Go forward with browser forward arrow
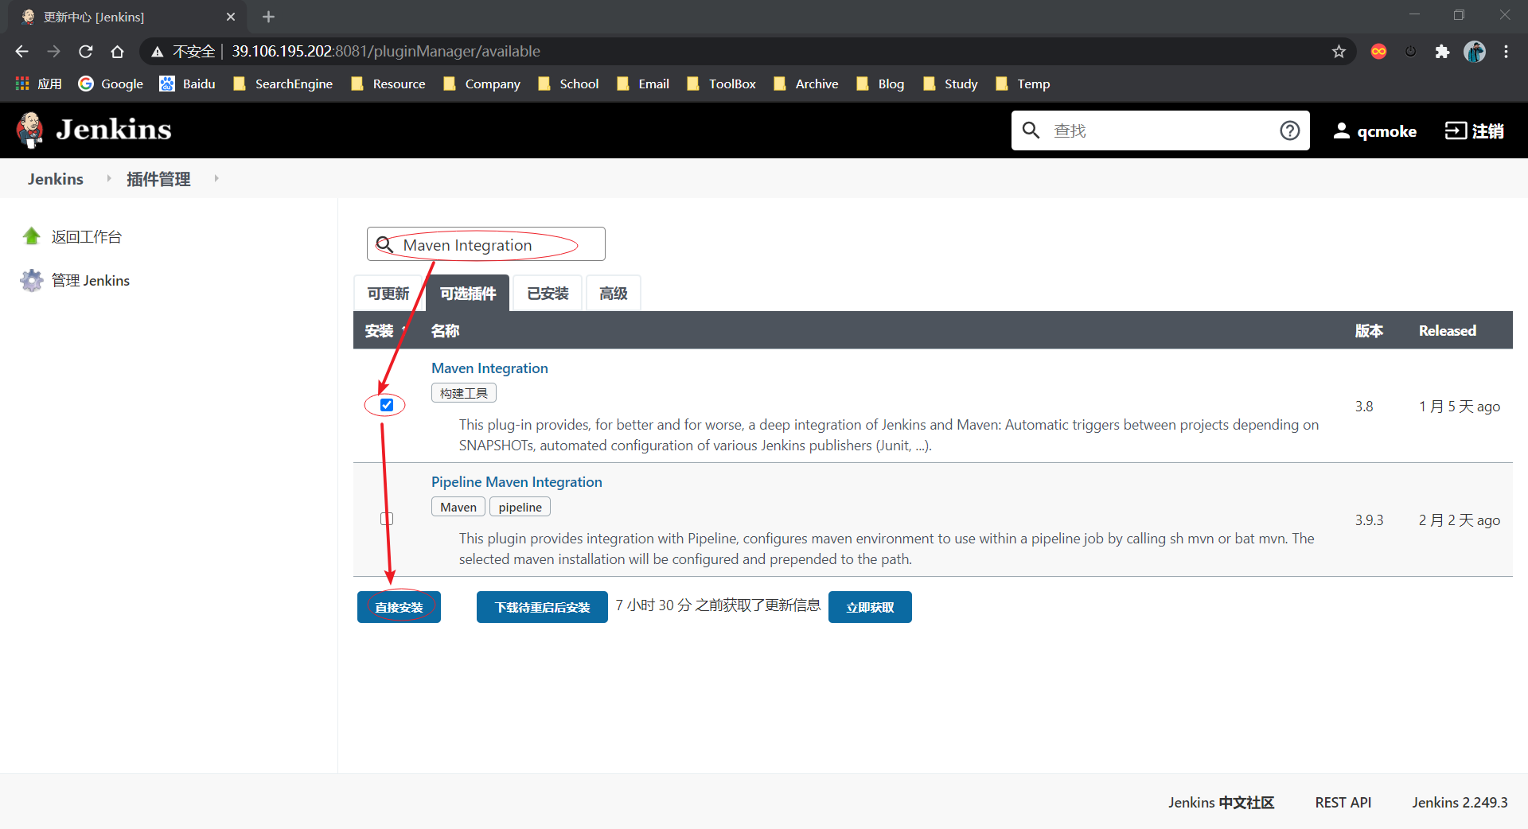The image size is (1528, 829). [x=53, y=51]
